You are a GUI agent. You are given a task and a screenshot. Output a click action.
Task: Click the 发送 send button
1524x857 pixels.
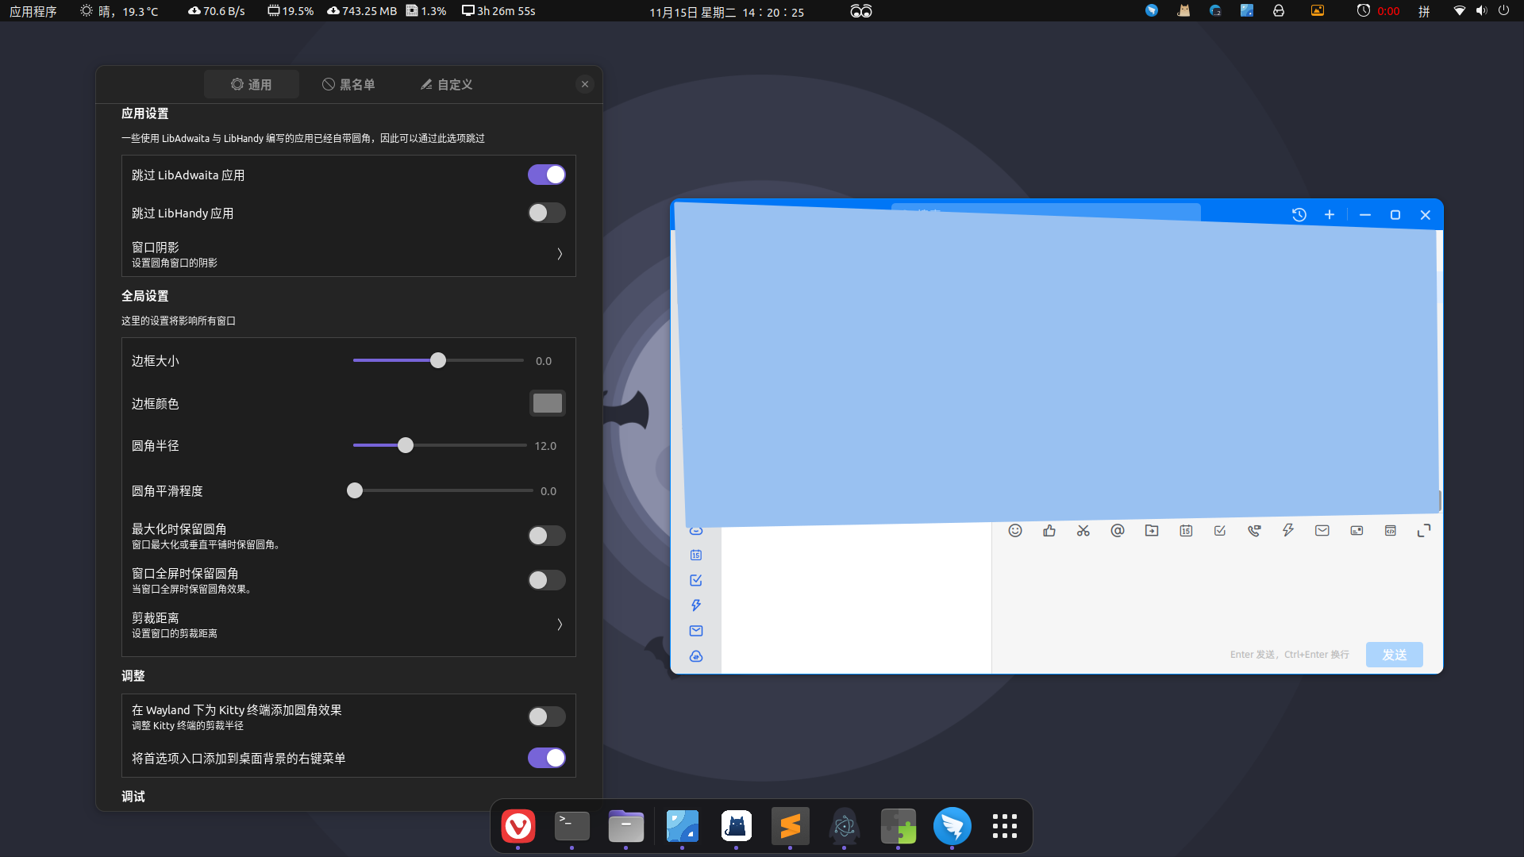pos(1394,655)
